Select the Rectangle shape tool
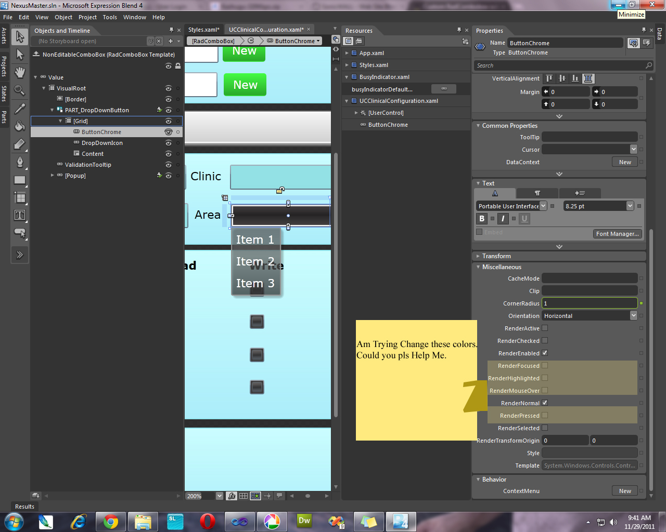This screenshot has height=532, width=666. 20,180
